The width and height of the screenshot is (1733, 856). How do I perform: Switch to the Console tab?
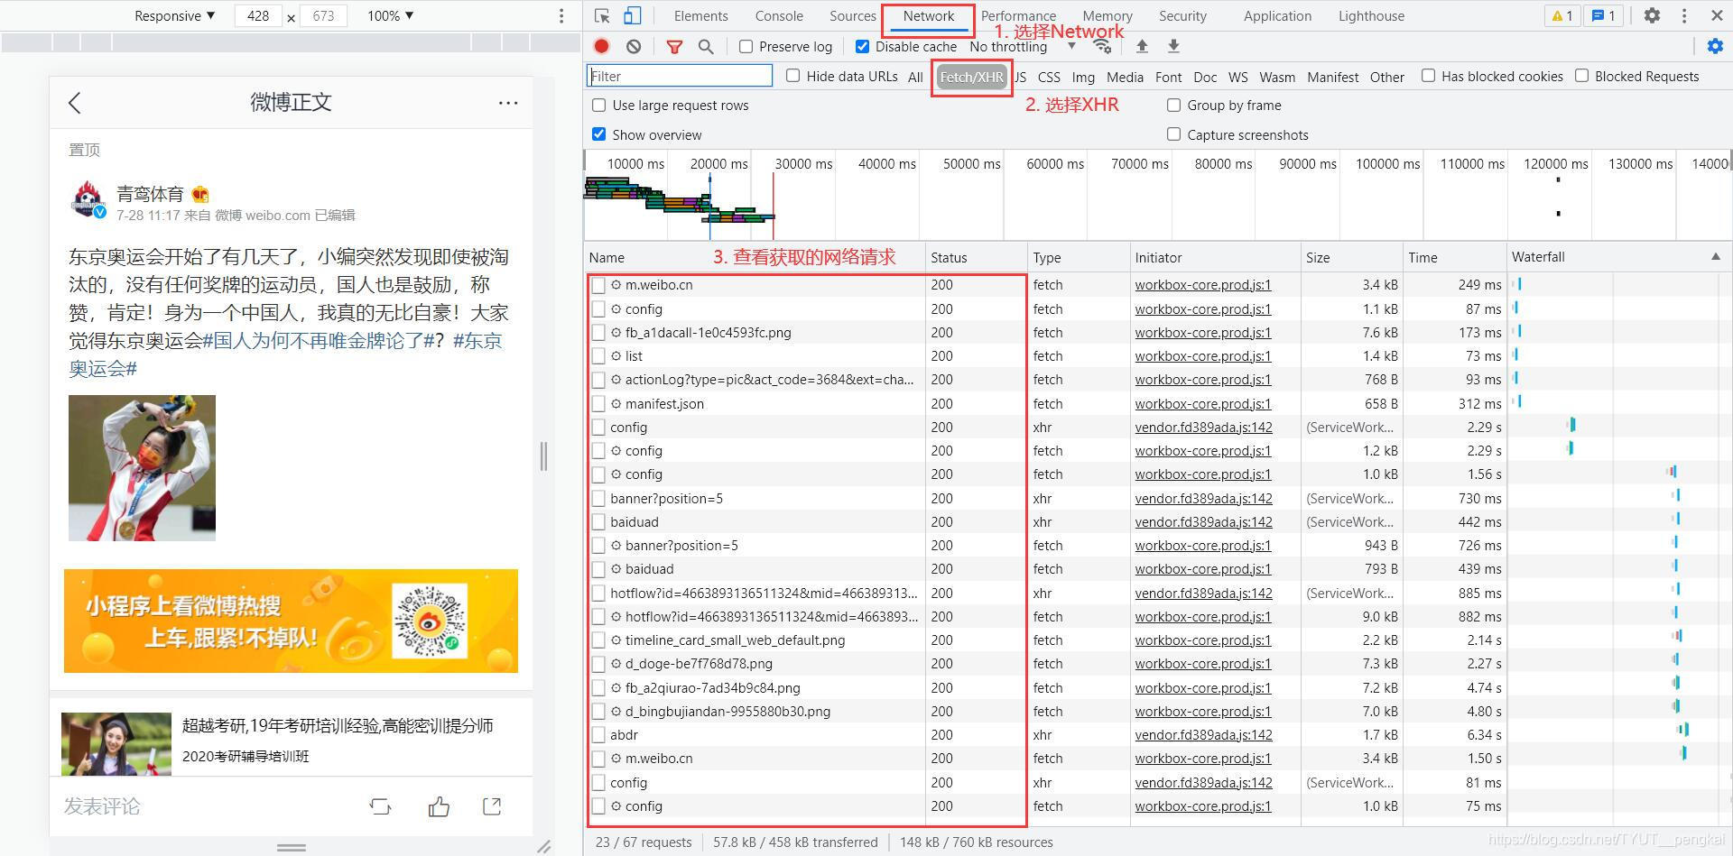pos(779,15)
